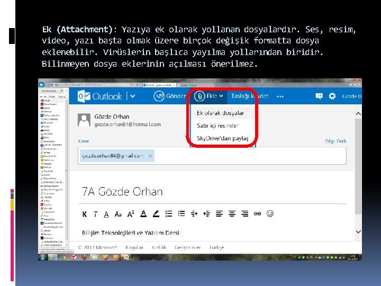The width and height of the screenshot is (381, 286).
Task: Open the favorites bar dropdown arrow
Action: (62, 91)
